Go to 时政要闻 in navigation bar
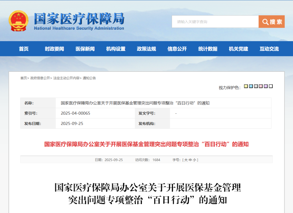 pyautogui.click(x=55, y=49)
